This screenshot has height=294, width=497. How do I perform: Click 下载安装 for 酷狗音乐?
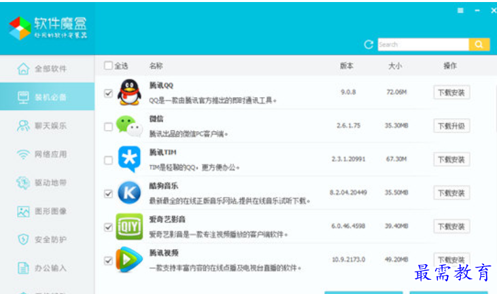point(451,193)
